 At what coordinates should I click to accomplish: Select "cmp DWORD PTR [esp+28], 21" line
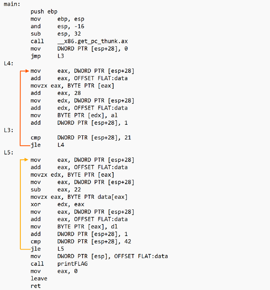tap(81, 137)
